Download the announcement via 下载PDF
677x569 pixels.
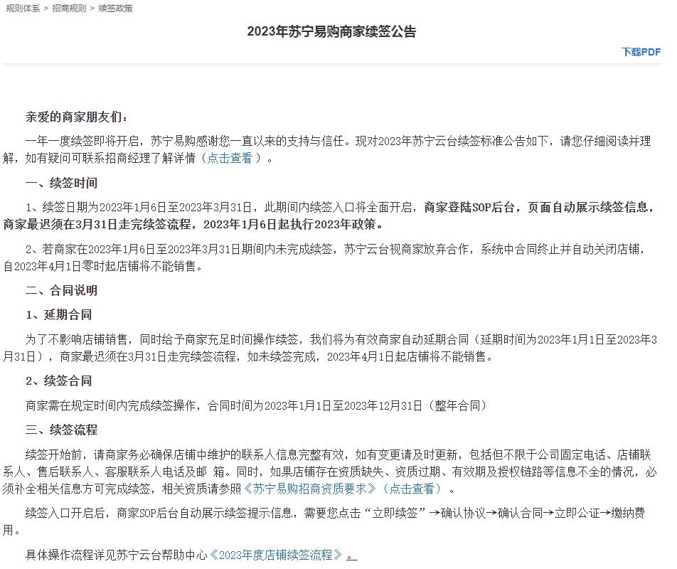(641, 52)
